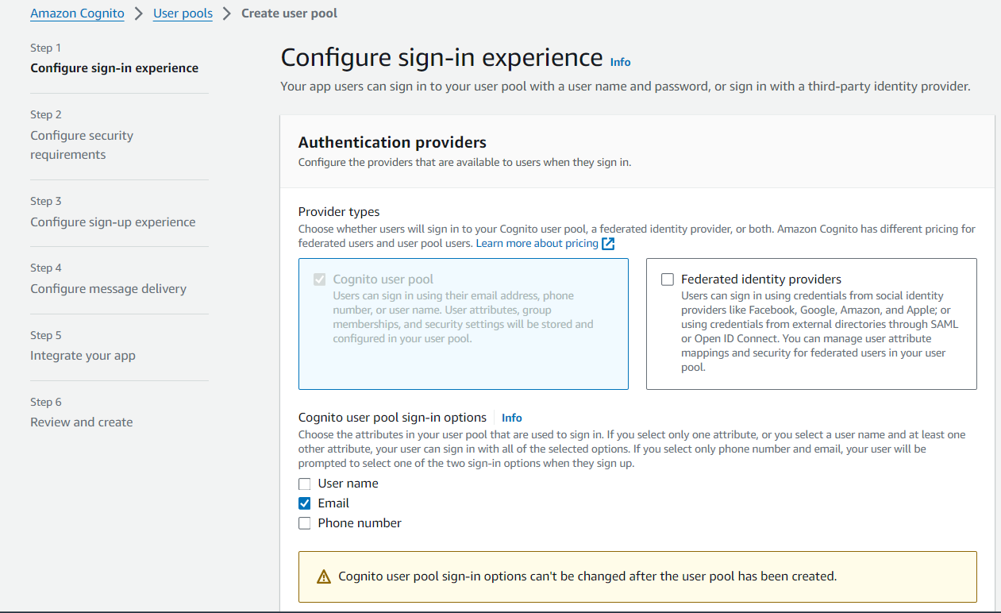
Task: Click the breadcrumb chevron after User pools
Action: pyautogui.click(x=227, y=13)
